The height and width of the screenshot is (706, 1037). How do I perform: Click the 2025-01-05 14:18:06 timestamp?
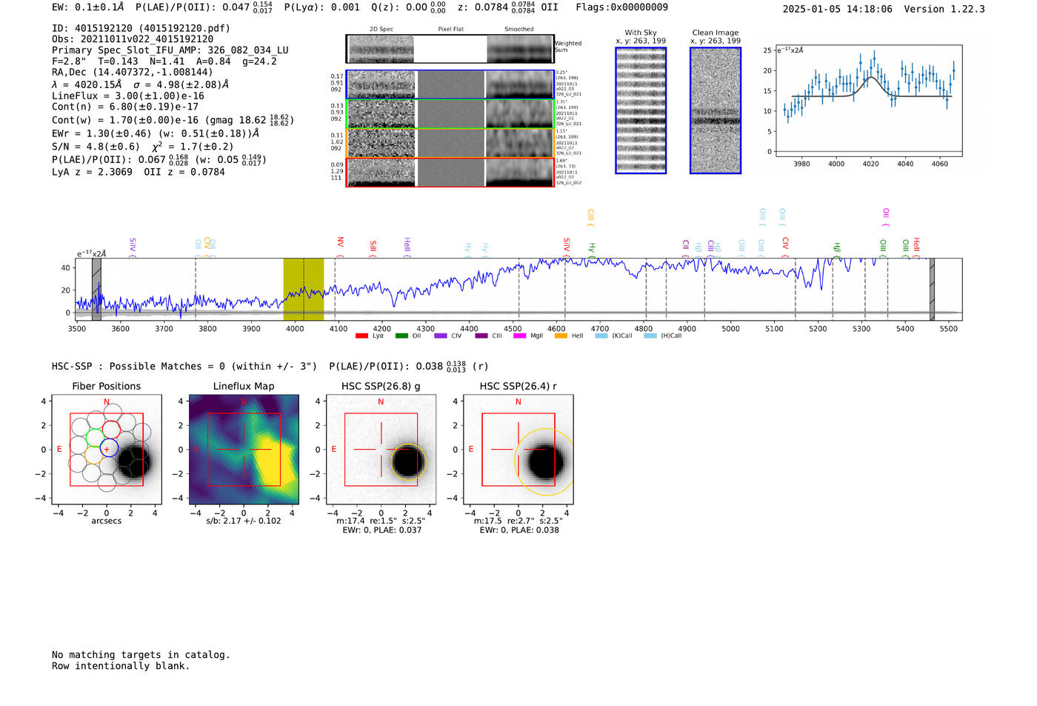tap(838, 9)
